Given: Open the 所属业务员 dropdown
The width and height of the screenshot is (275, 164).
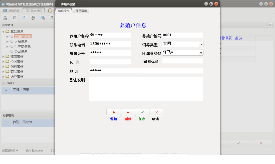Looking at the screenshot, I should 201,53.
